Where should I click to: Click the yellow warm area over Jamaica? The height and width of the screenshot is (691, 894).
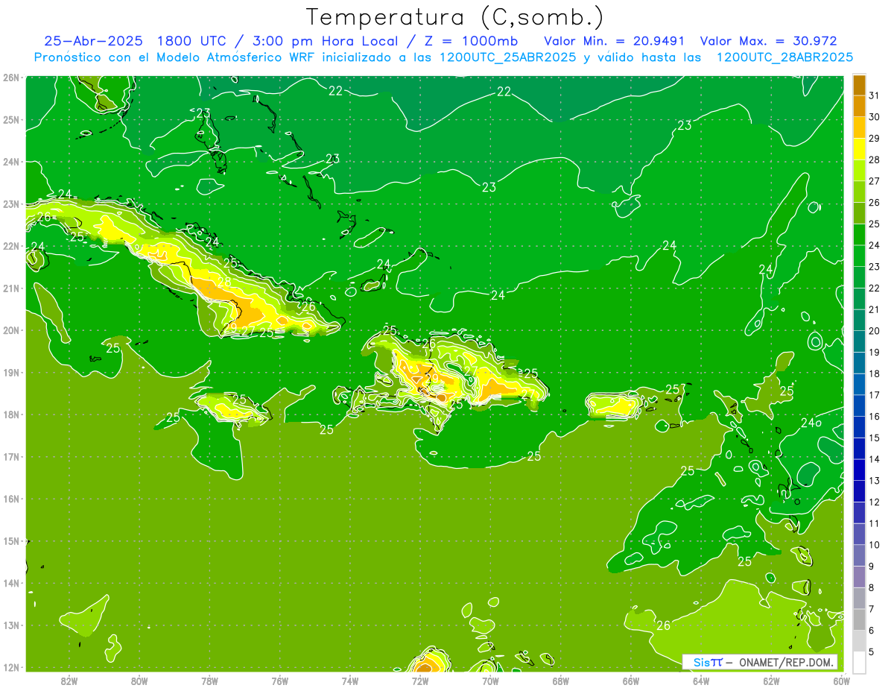tap(231, 408)
